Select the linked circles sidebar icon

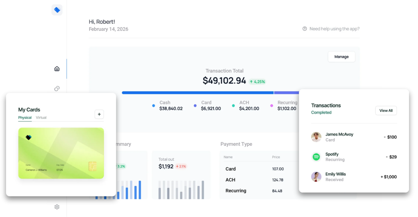point(57,89)
